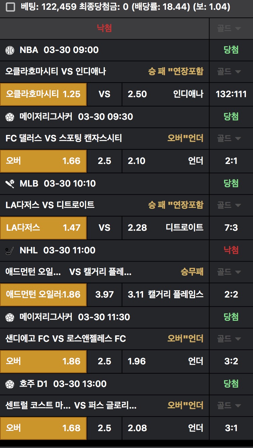Pick the LA다저스 1.47 bet option
This screenshot has width=253, height=448.
point(43,228)
